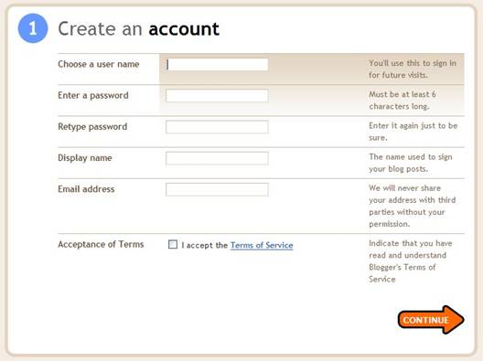Image resolution: width=483 pixels, height=361 pixels.
Task: Focus the Email address input field
Action: pos(217,189)
